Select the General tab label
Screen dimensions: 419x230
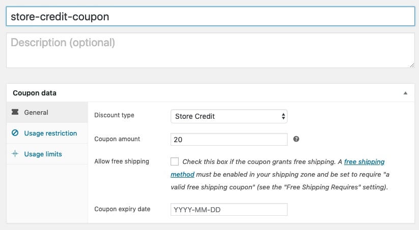coord(36,113)
